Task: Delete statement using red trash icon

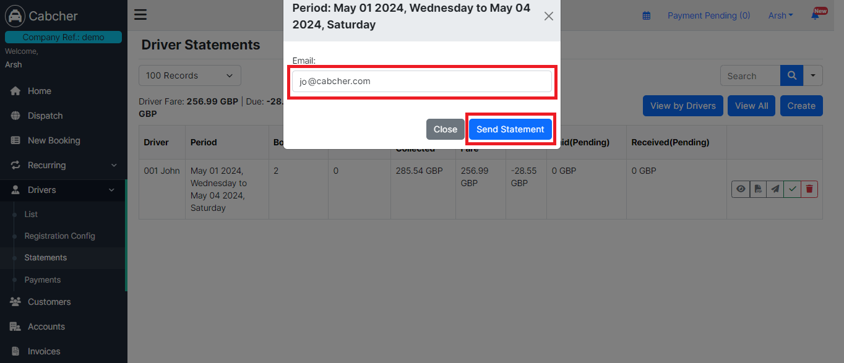Action: (x=809, y=189)
